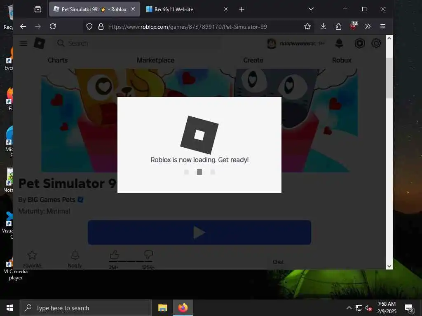Open Firefox downloads panel
Image resolution: width=422 pixels, height=316 pixels.
coord(323,26)
